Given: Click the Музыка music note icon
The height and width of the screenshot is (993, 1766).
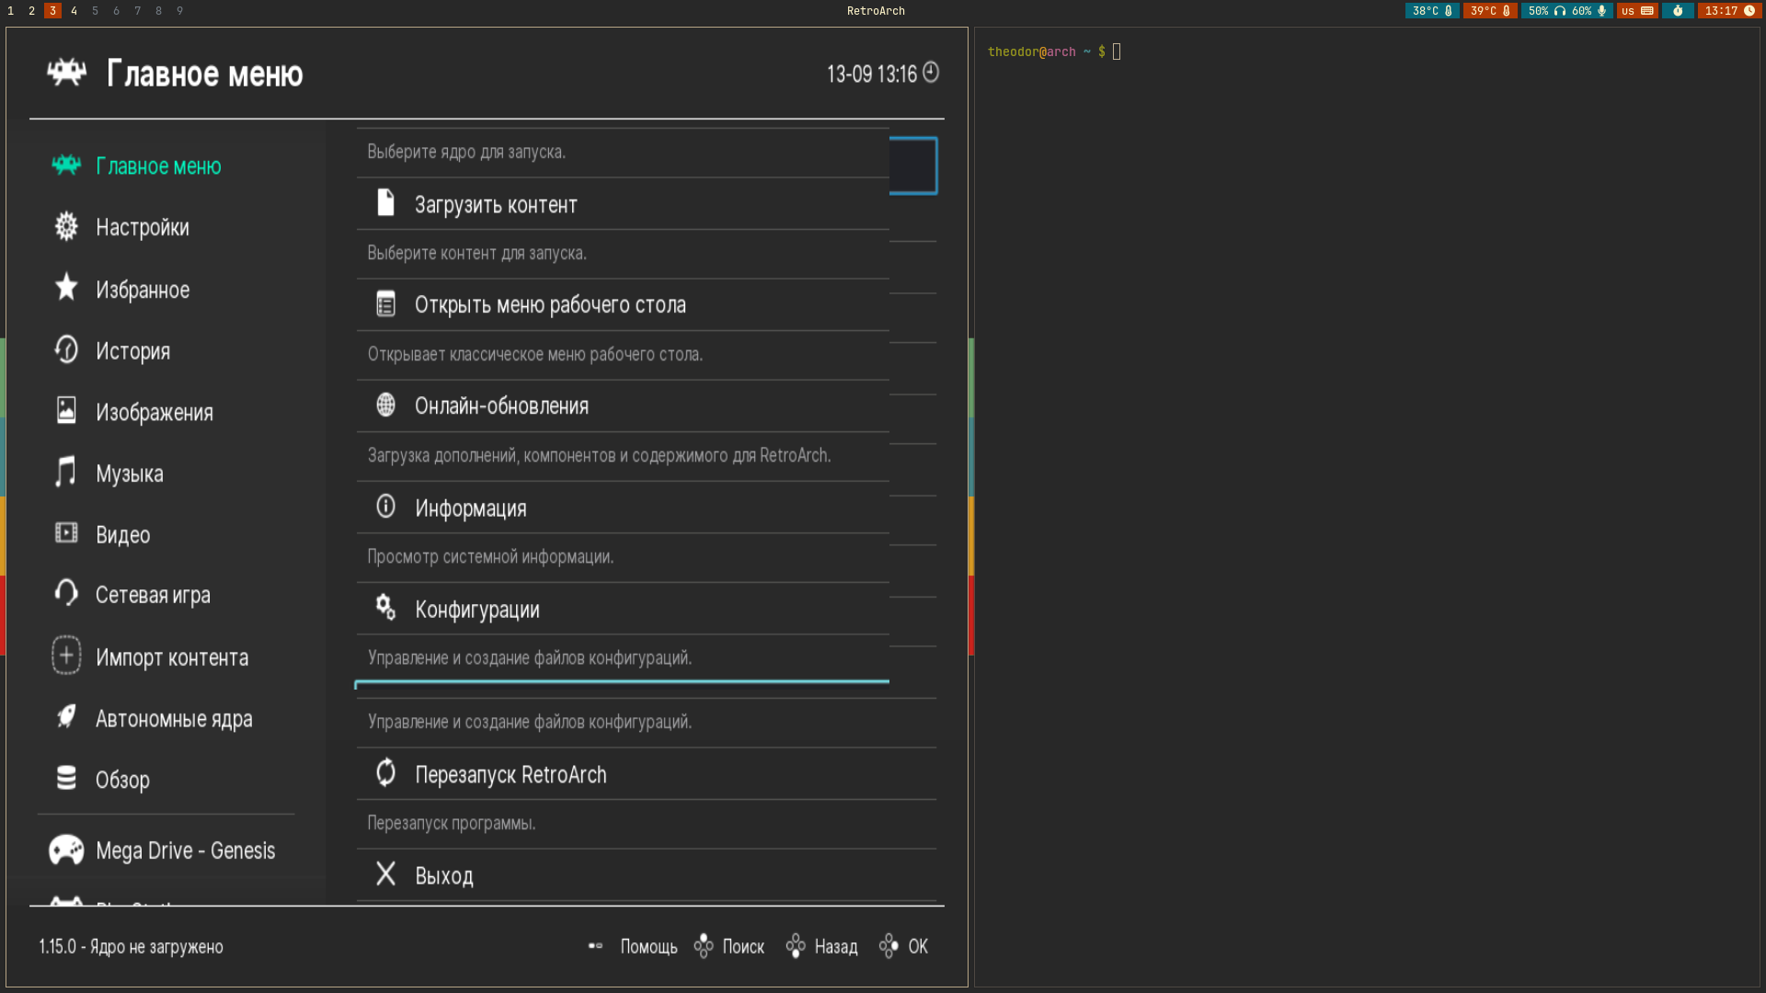Looking at the screenshot, I should 66,473.
